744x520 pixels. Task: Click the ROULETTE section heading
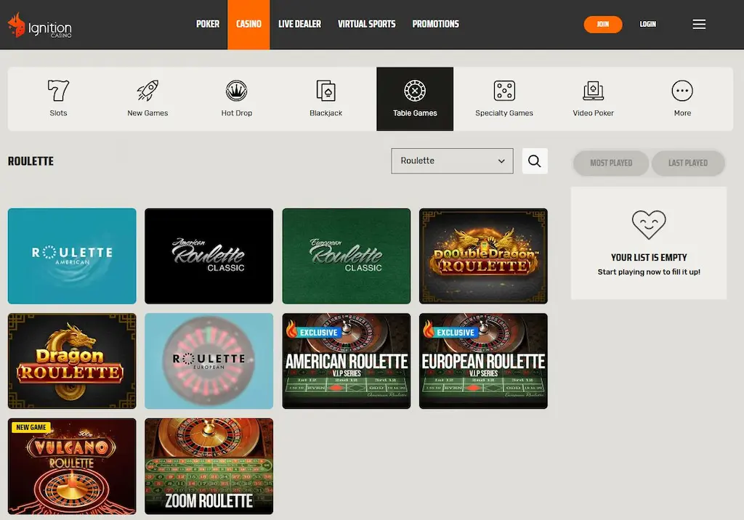pyautogui.click(x=31, y=161)
